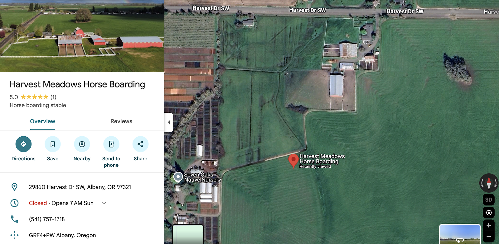This screenshot has height=244, width=499.
Task: Zoom out with the minus button
Action: [489, 237]
